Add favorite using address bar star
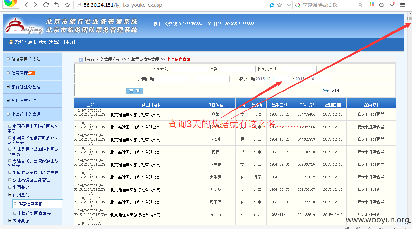The height and width of the screenshot is (229, 412). 280,5
